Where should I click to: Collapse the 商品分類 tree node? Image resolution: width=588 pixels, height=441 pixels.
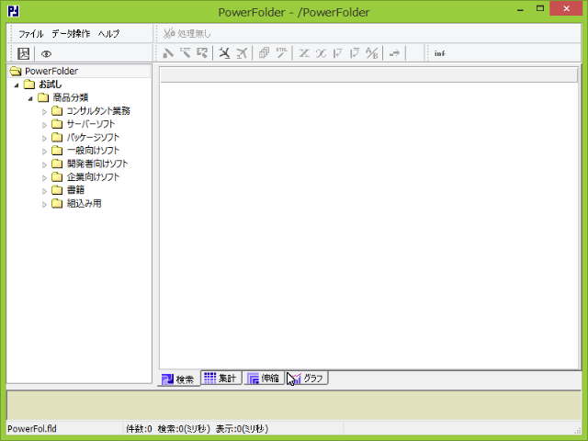coord(30,98)
